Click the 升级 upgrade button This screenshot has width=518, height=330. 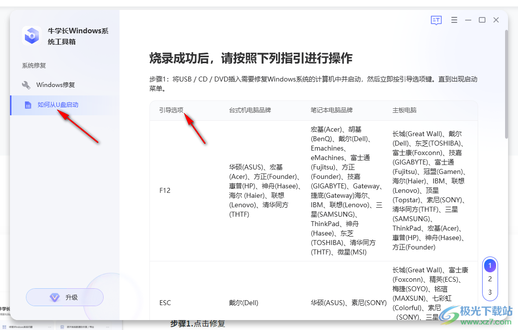click(65, 297)
